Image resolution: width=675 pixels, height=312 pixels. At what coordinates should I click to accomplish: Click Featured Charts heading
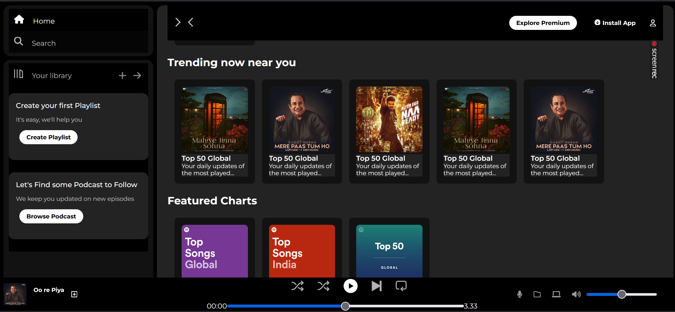[x=212, y=201]
